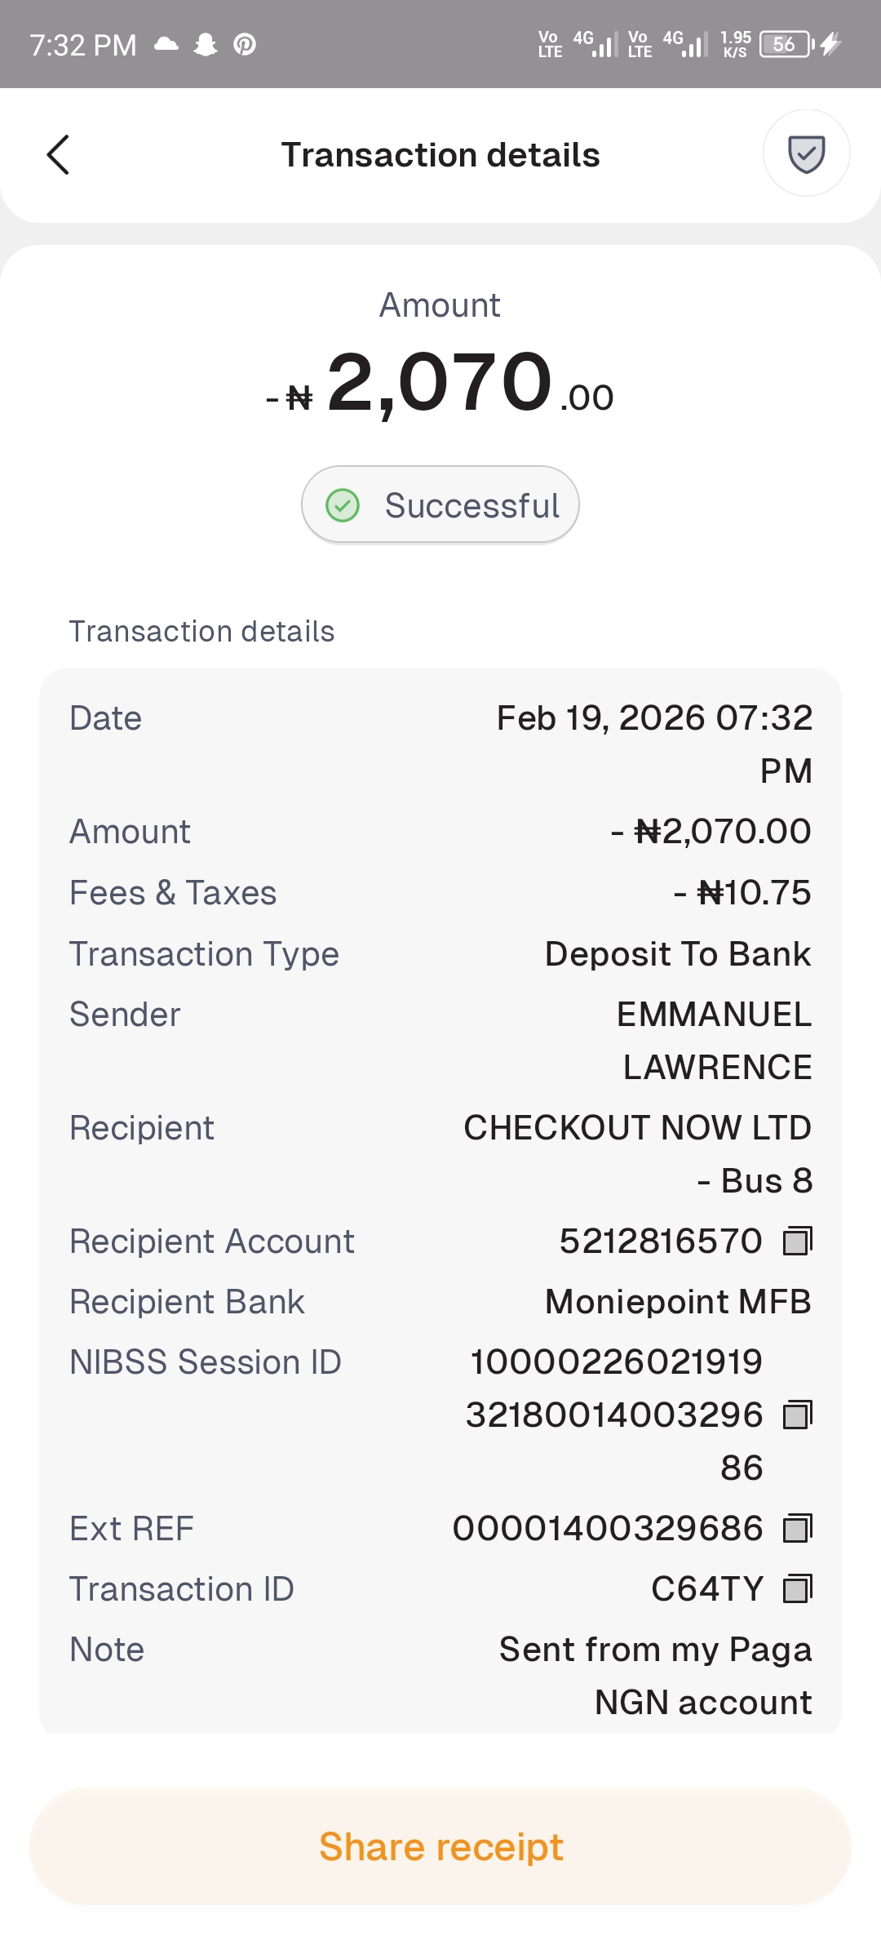Screen dimensions: 881x1959
Task: Copy the Ext REF number
Action: (797, 1529)
